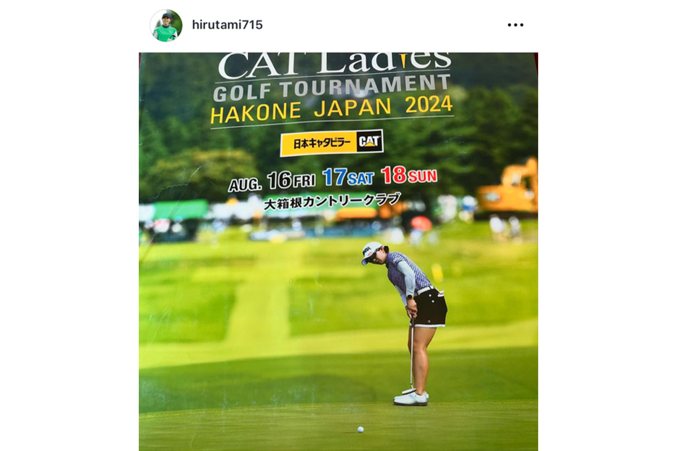Select the HAKONE JAPAN 2024 text
Image resolution: width=677 pixels, height=451 pixels.
(x=331, y=108)
